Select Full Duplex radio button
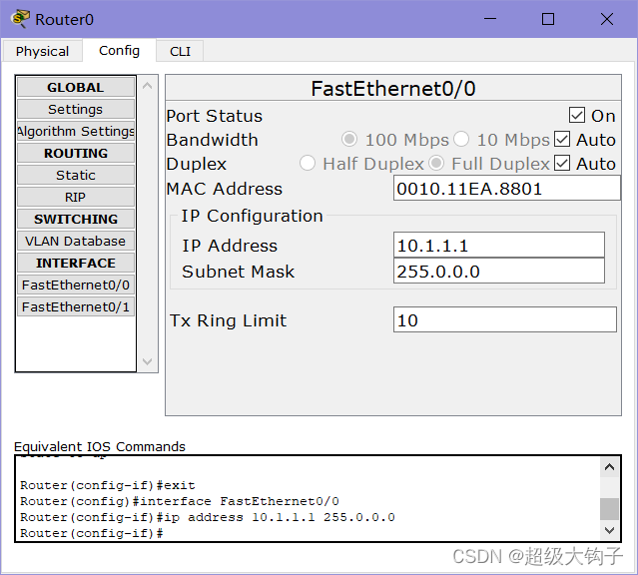 (x=436, y=163)
